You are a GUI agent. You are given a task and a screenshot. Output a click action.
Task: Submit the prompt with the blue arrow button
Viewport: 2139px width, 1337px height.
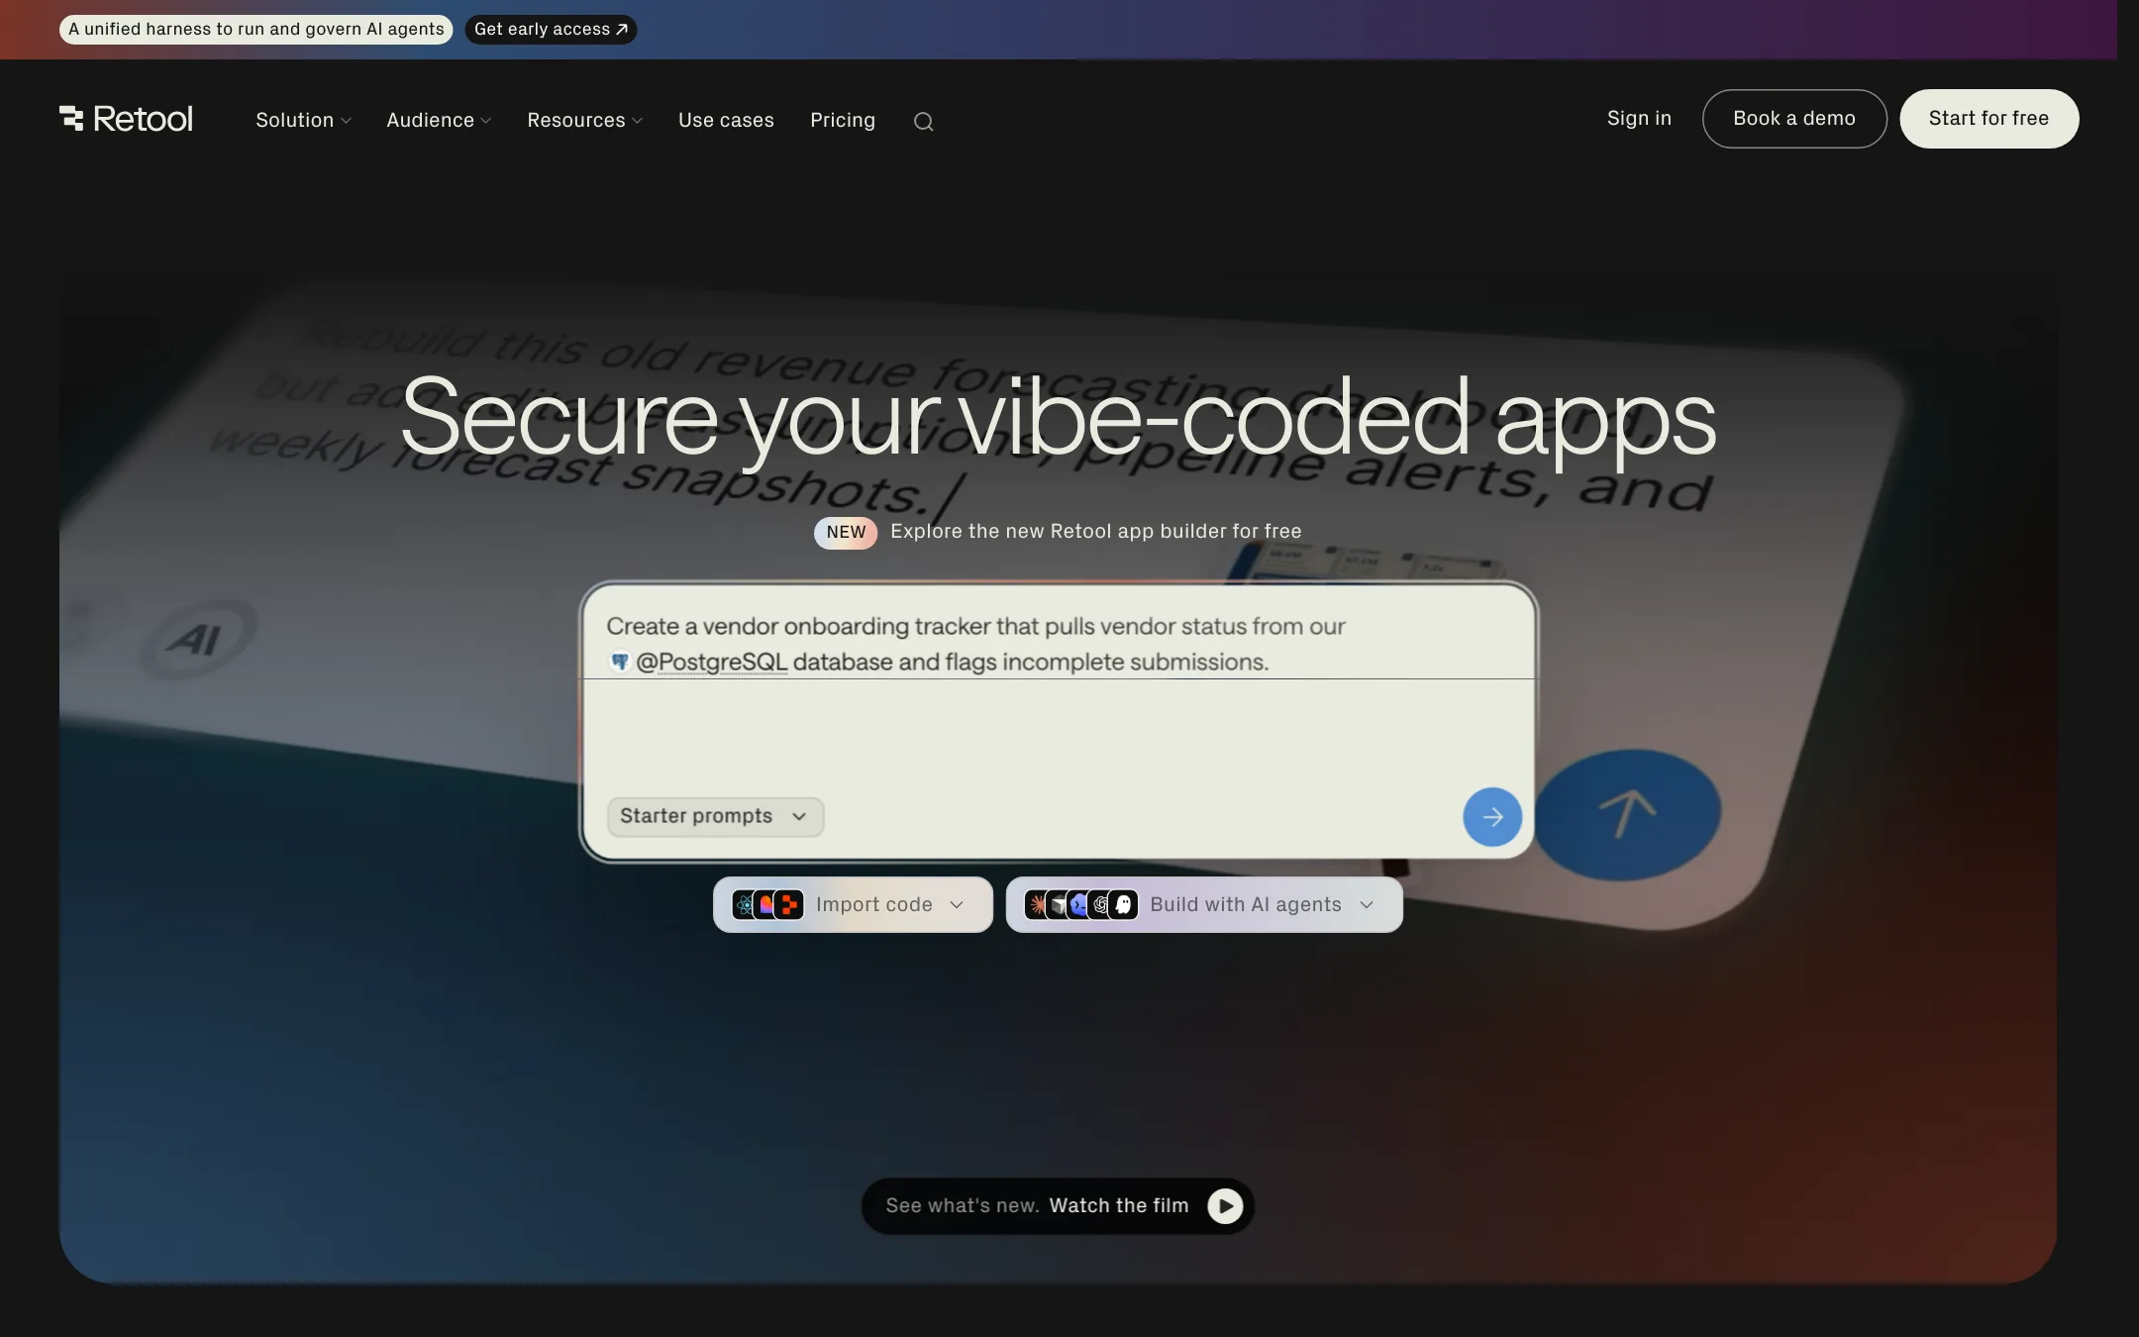click(x=1492, y=817)
